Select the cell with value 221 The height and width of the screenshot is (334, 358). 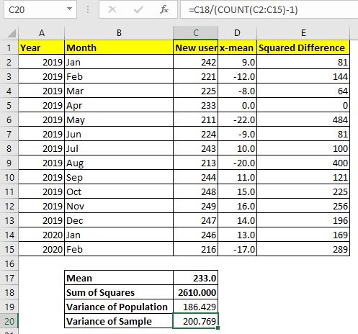click(195, 76)
